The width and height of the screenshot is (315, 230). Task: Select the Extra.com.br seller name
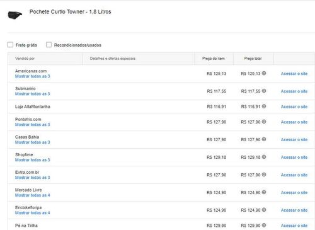pyautogui.click(x=27, y=172)
